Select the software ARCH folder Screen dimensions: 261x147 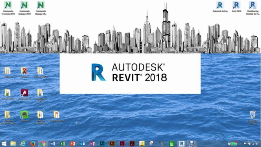click(41, 73)
